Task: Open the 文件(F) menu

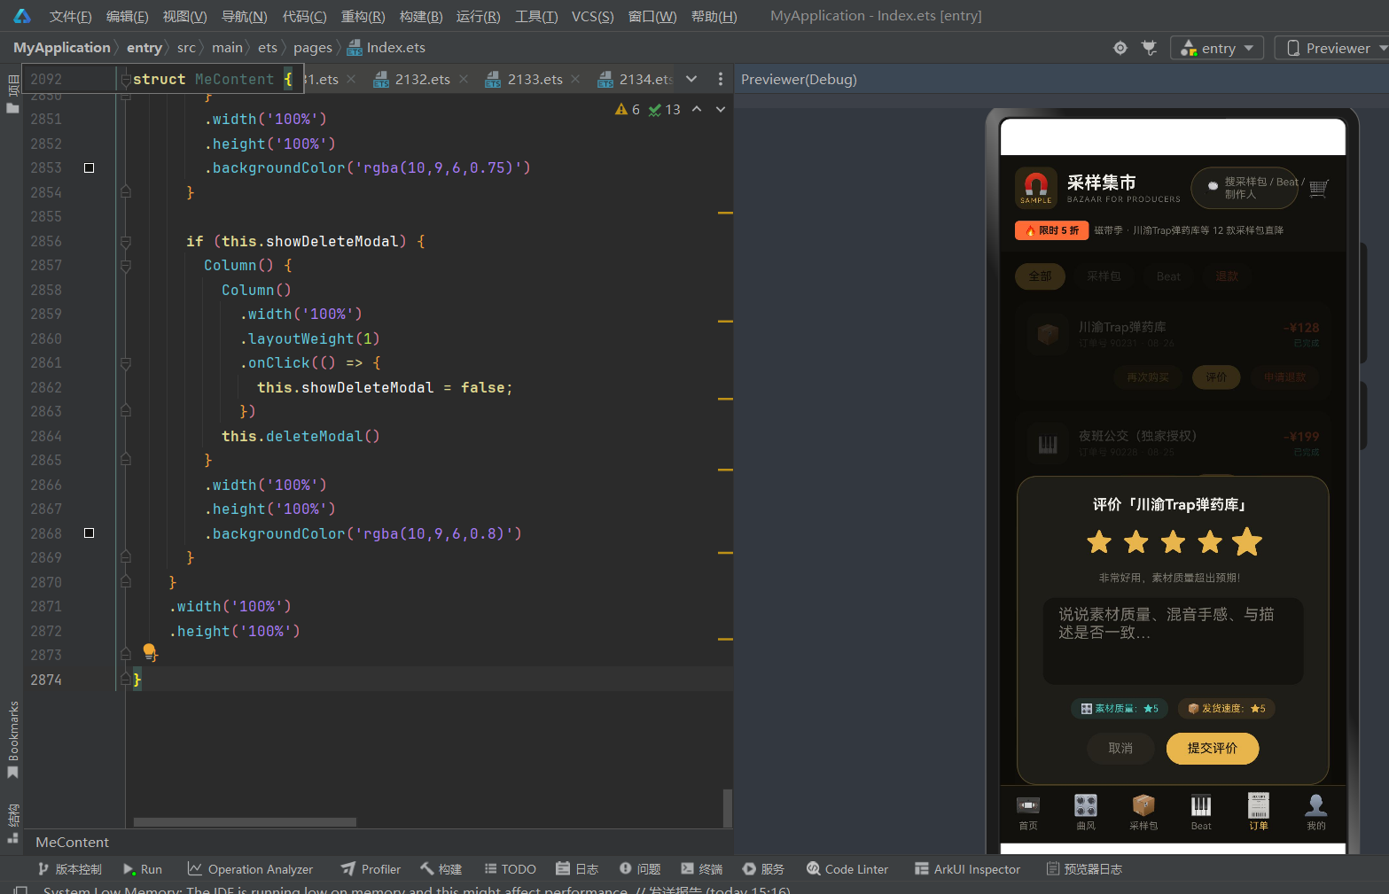Action: [70, 16]
